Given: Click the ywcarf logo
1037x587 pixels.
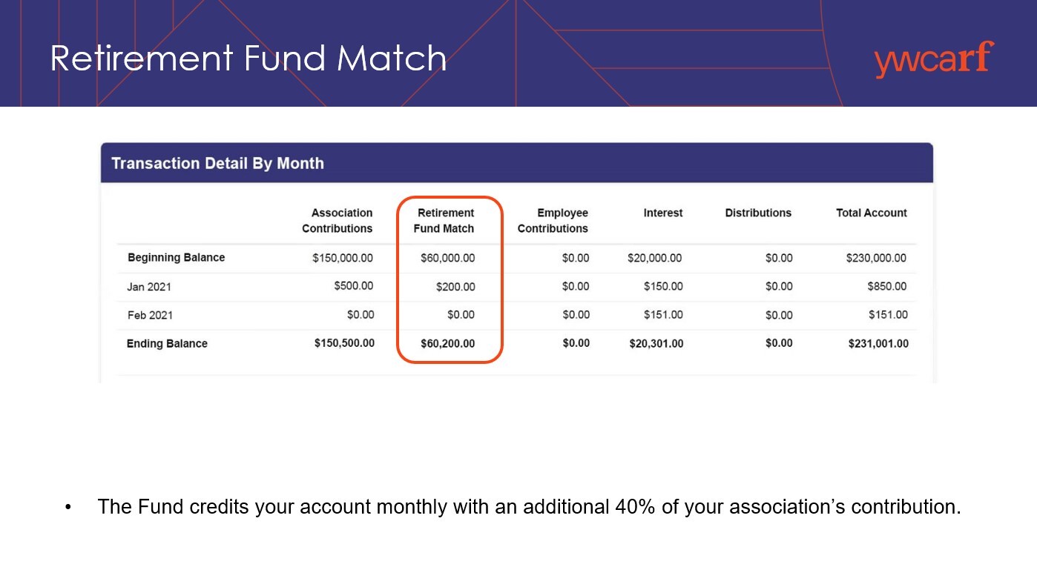Looking at the screenshot, I should click(934, 59).
